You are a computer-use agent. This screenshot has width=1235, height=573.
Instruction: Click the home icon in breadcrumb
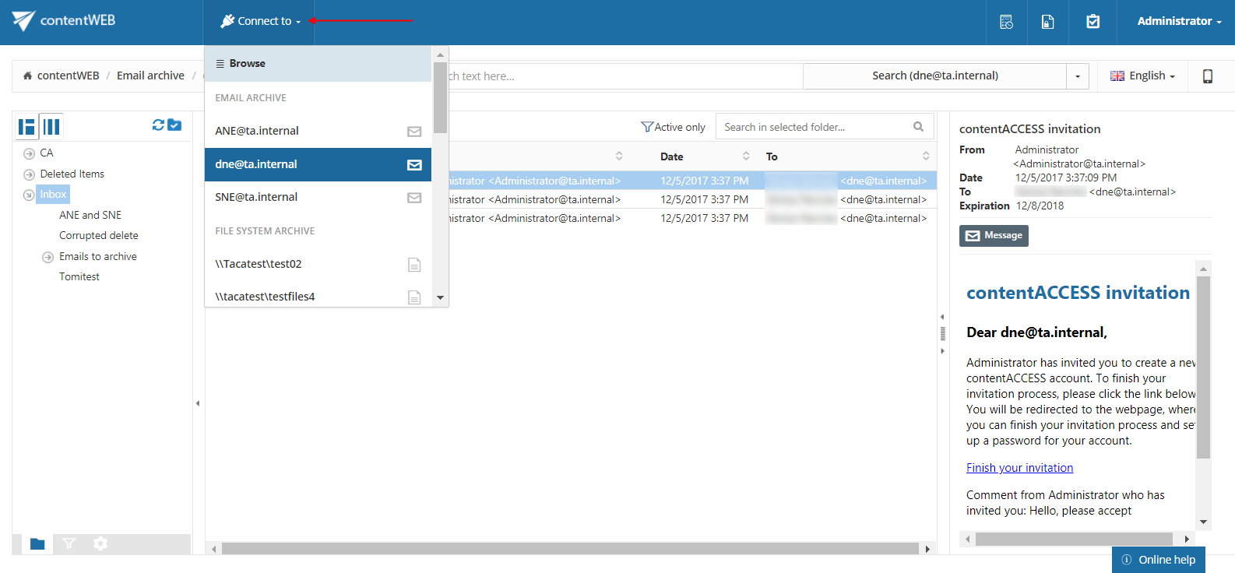click(x=28, y=76)
